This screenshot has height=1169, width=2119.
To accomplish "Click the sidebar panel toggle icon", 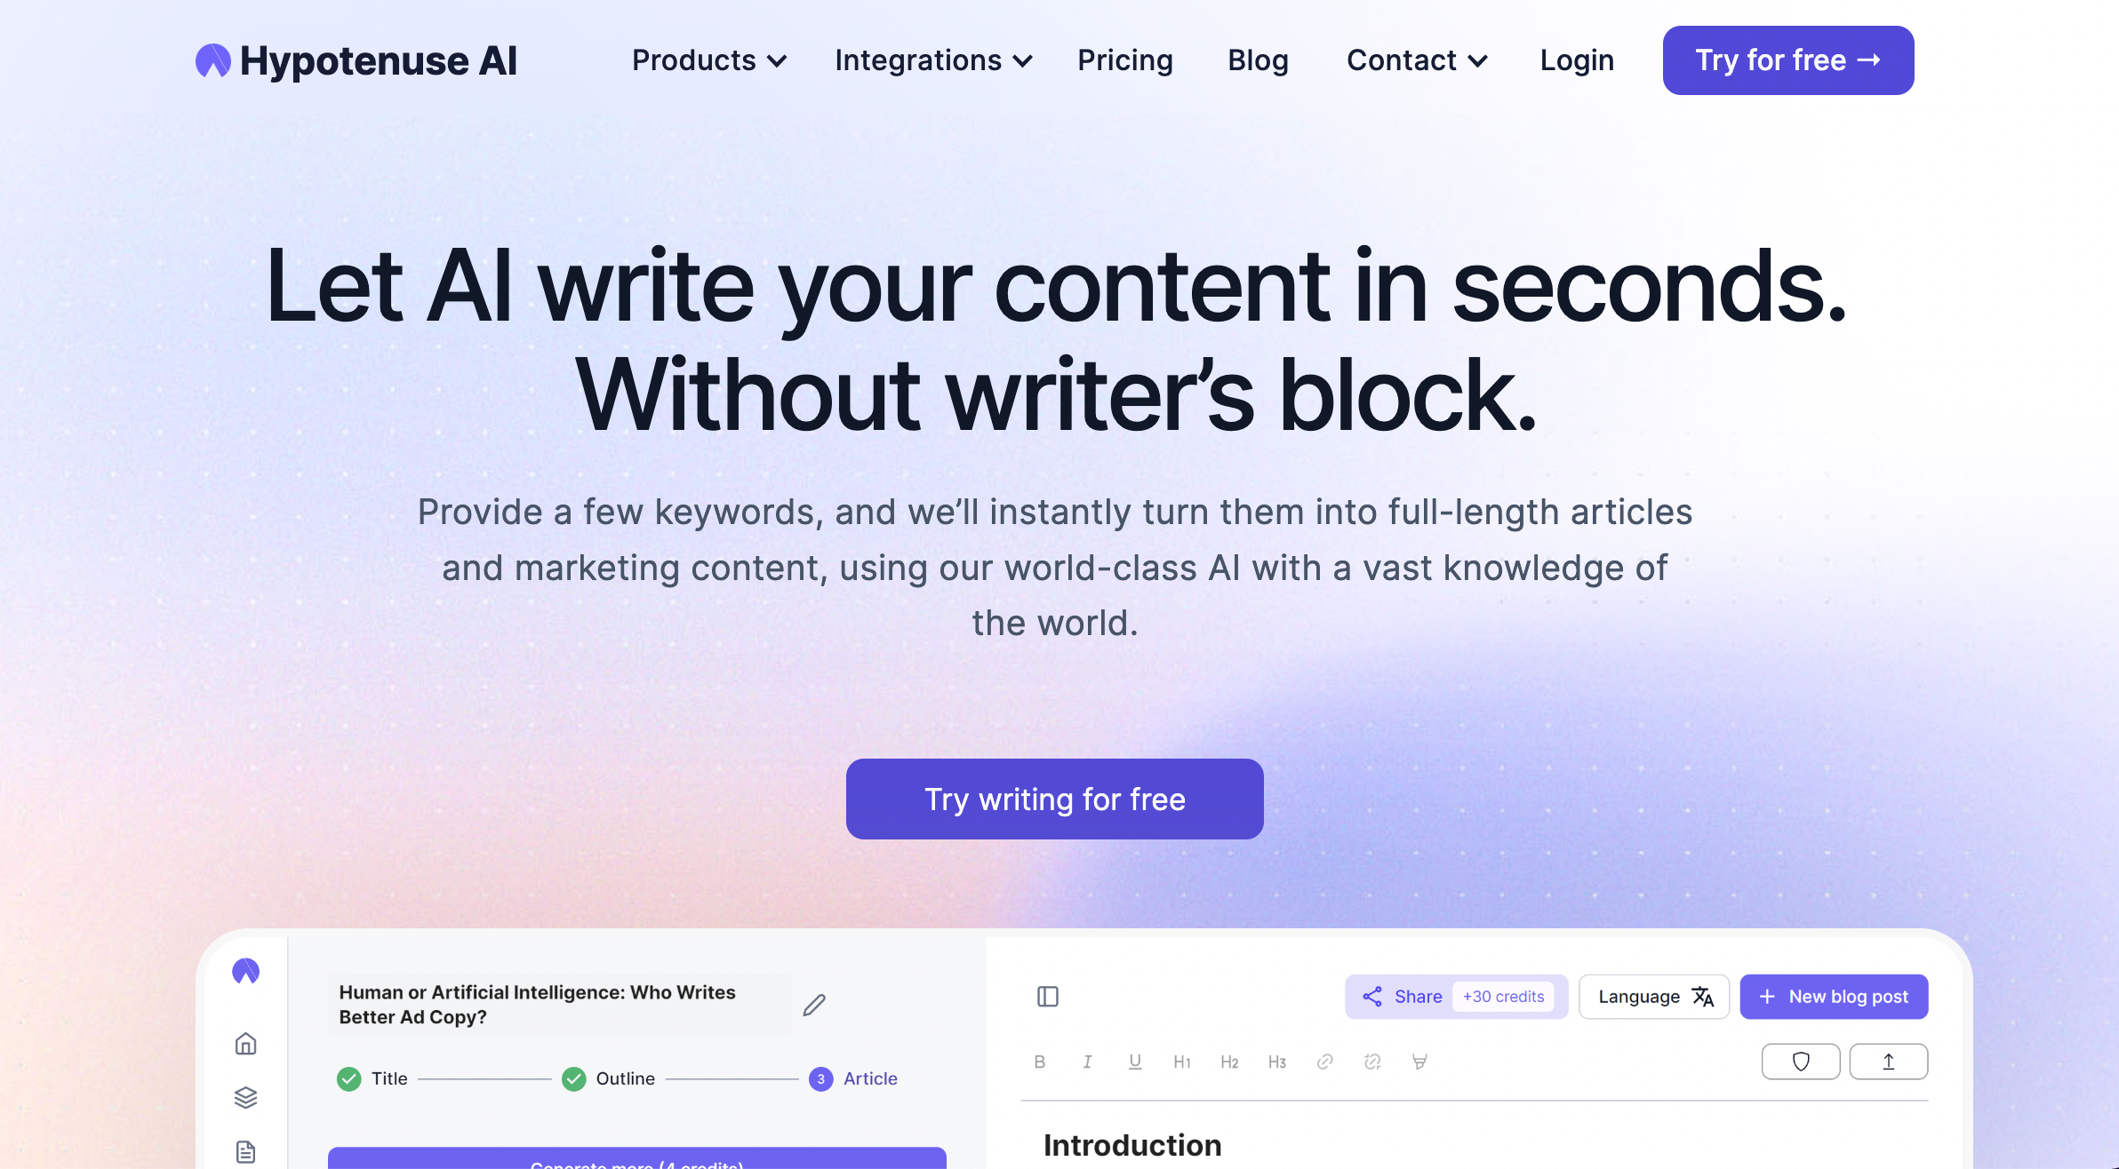I will tap(1049, 997).
